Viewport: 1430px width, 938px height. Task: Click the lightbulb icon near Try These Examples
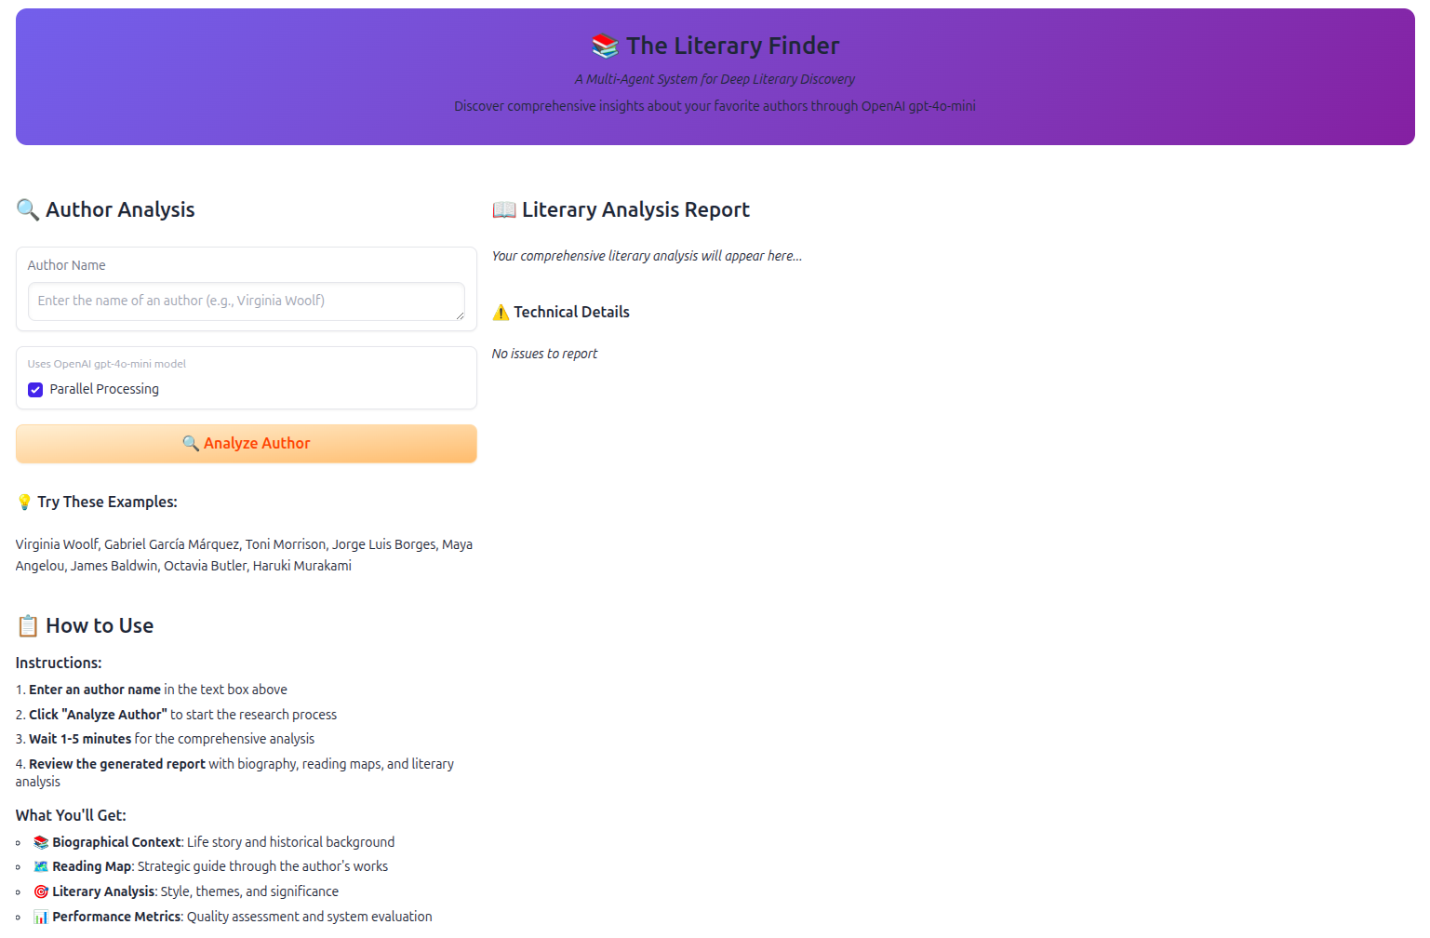click(23, 502)
